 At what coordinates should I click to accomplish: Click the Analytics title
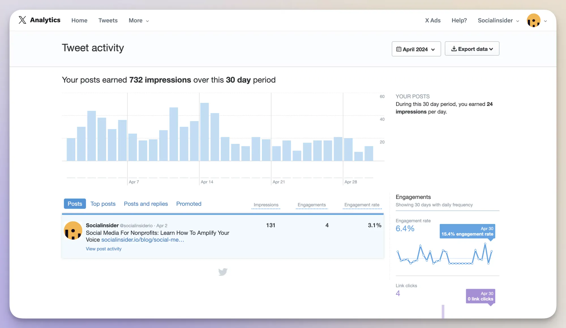[45, 20]
